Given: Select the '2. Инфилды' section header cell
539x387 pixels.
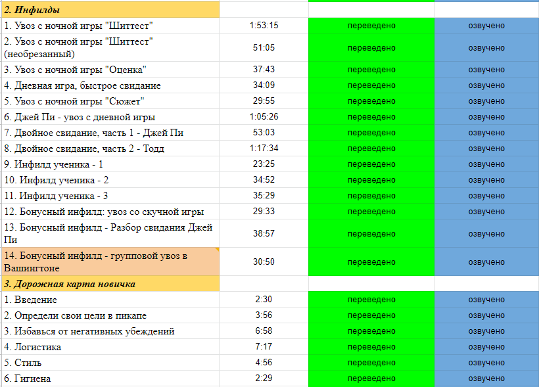Looking at the screenshot, I should click(x=109, y=10).
